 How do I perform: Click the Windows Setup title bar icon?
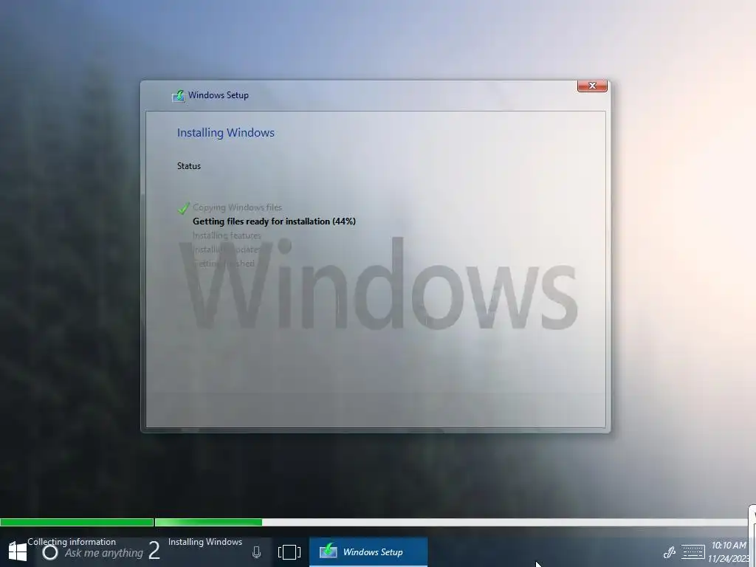coord(179,95)
